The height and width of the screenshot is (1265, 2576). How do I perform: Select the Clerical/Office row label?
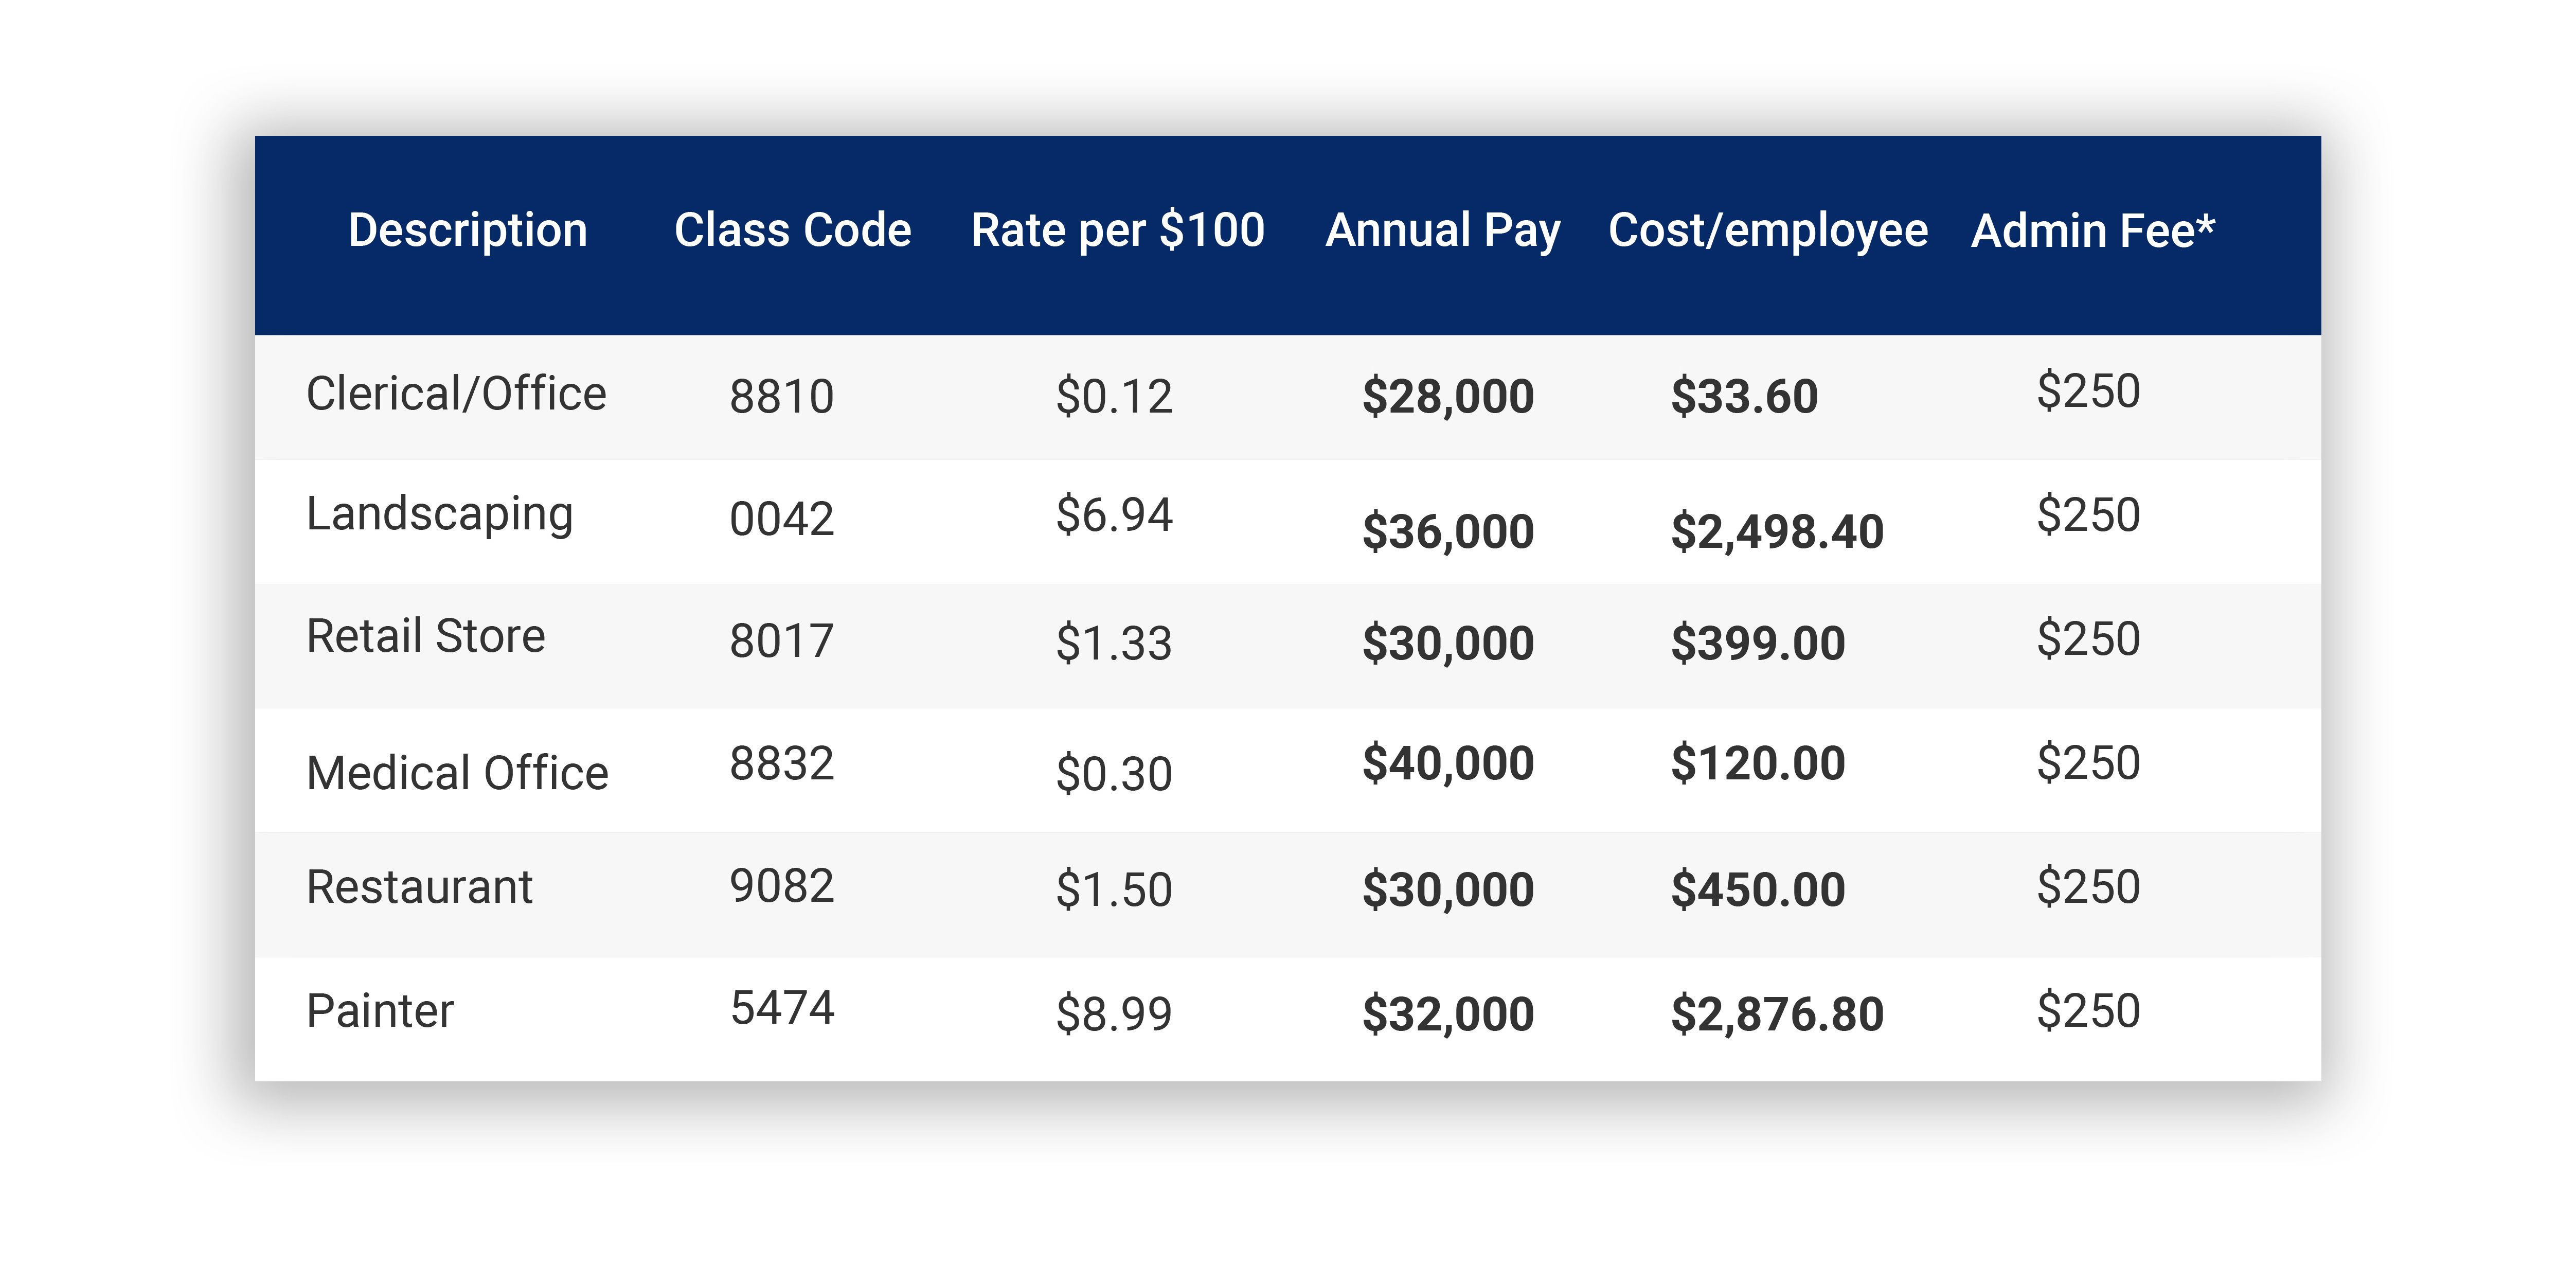456,394
